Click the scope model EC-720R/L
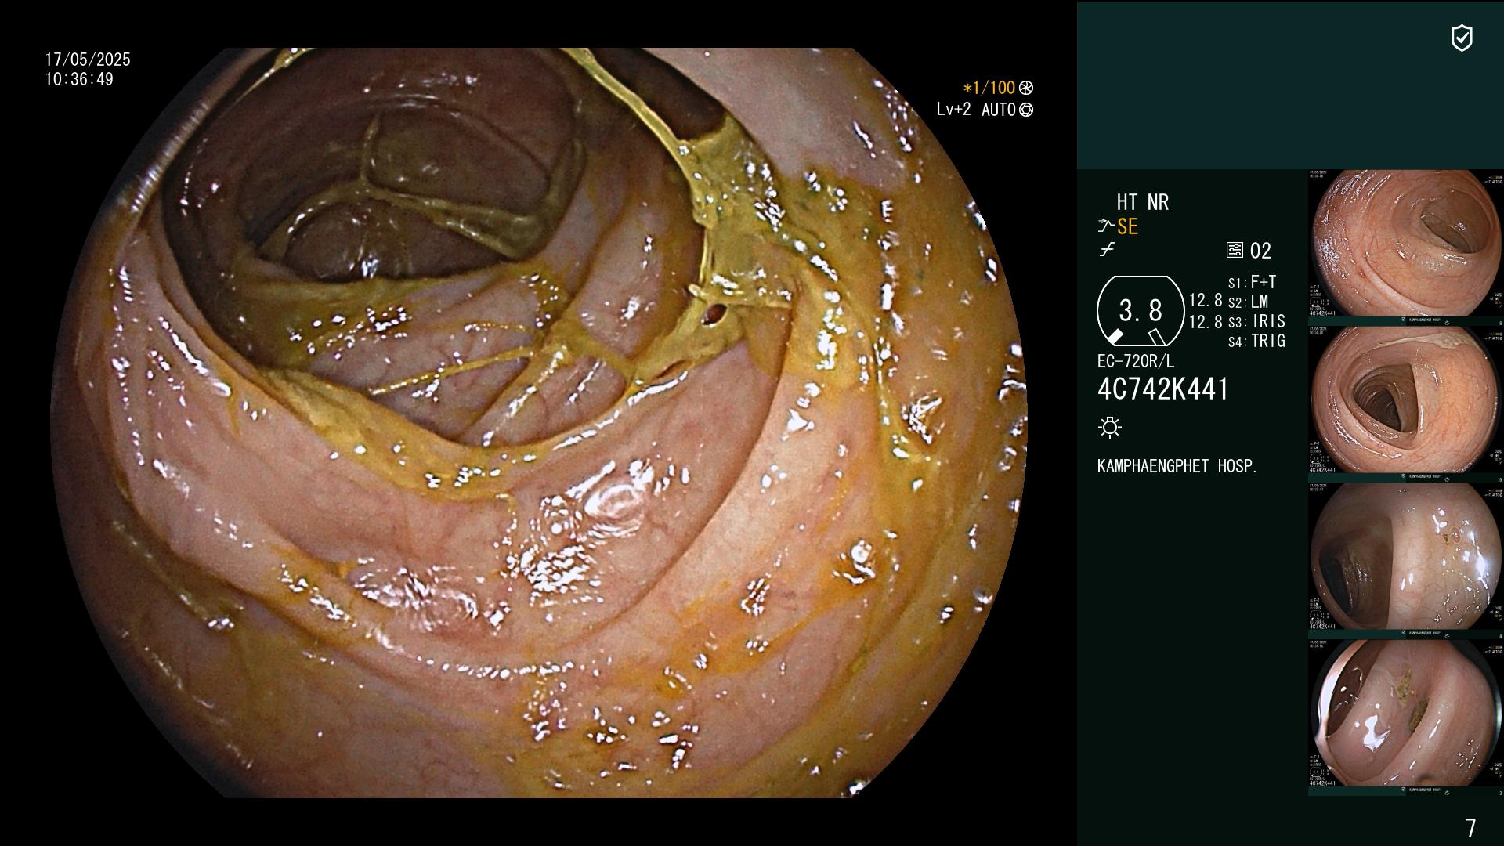This screenshot has width=1504, height=846. pyautogui.click(x=1136, y=361)
